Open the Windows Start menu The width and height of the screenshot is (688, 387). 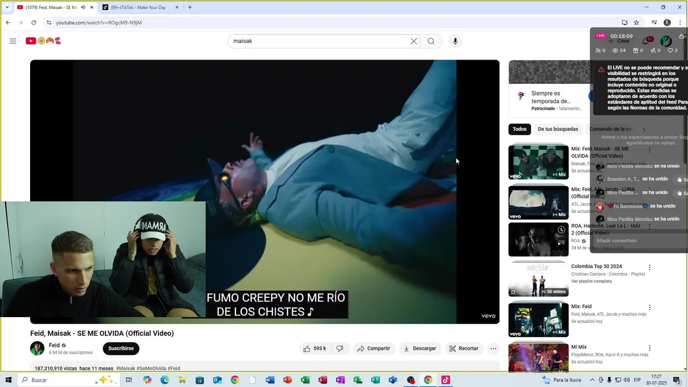[x=8, y=380]
